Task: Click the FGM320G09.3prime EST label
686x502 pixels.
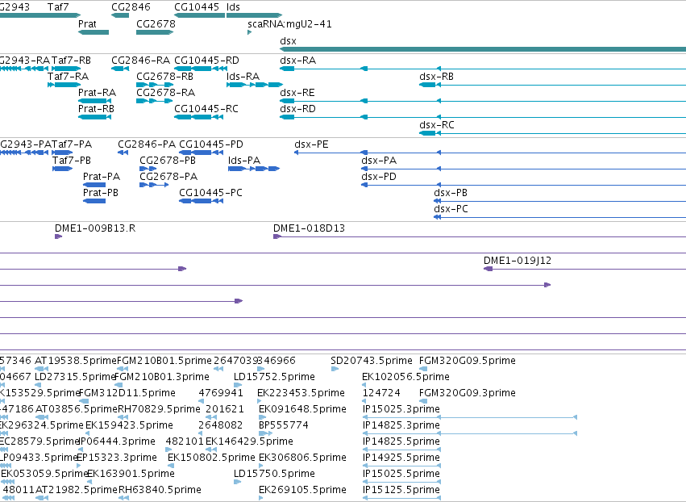Action: 468,393
